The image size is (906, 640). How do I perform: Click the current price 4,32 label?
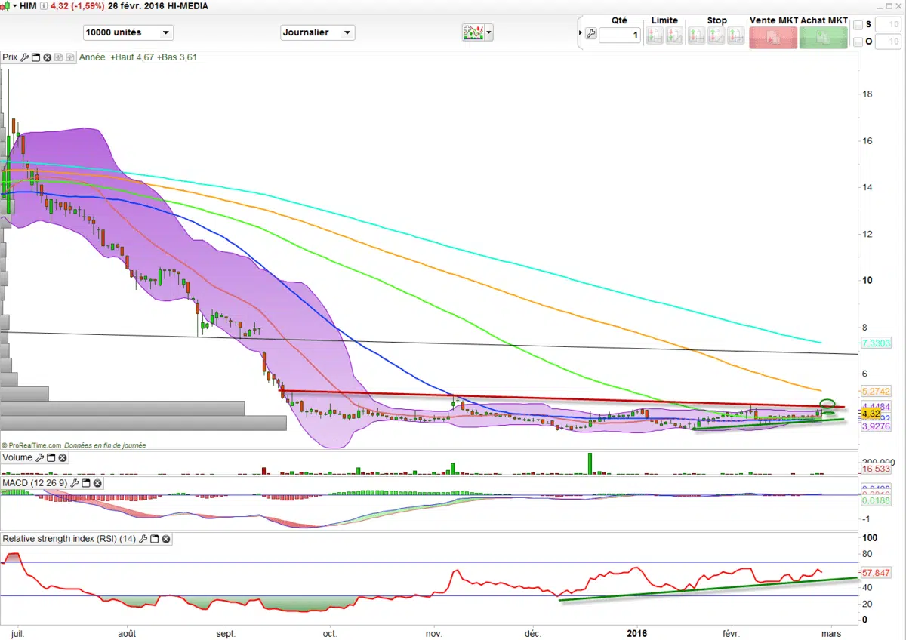click(x=871, y=414)
